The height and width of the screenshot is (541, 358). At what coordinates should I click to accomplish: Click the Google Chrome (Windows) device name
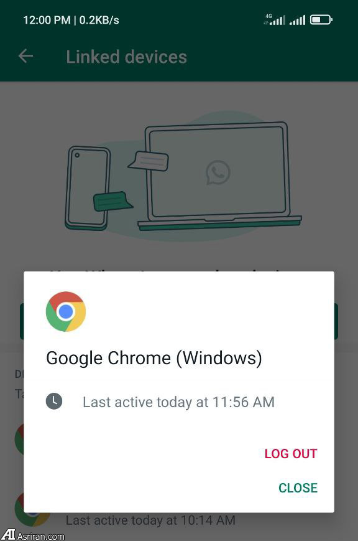click(154, 358)
